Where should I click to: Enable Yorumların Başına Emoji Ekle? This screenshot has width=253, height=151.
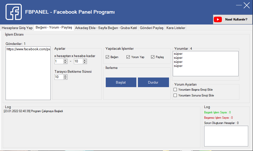[175, 90]
